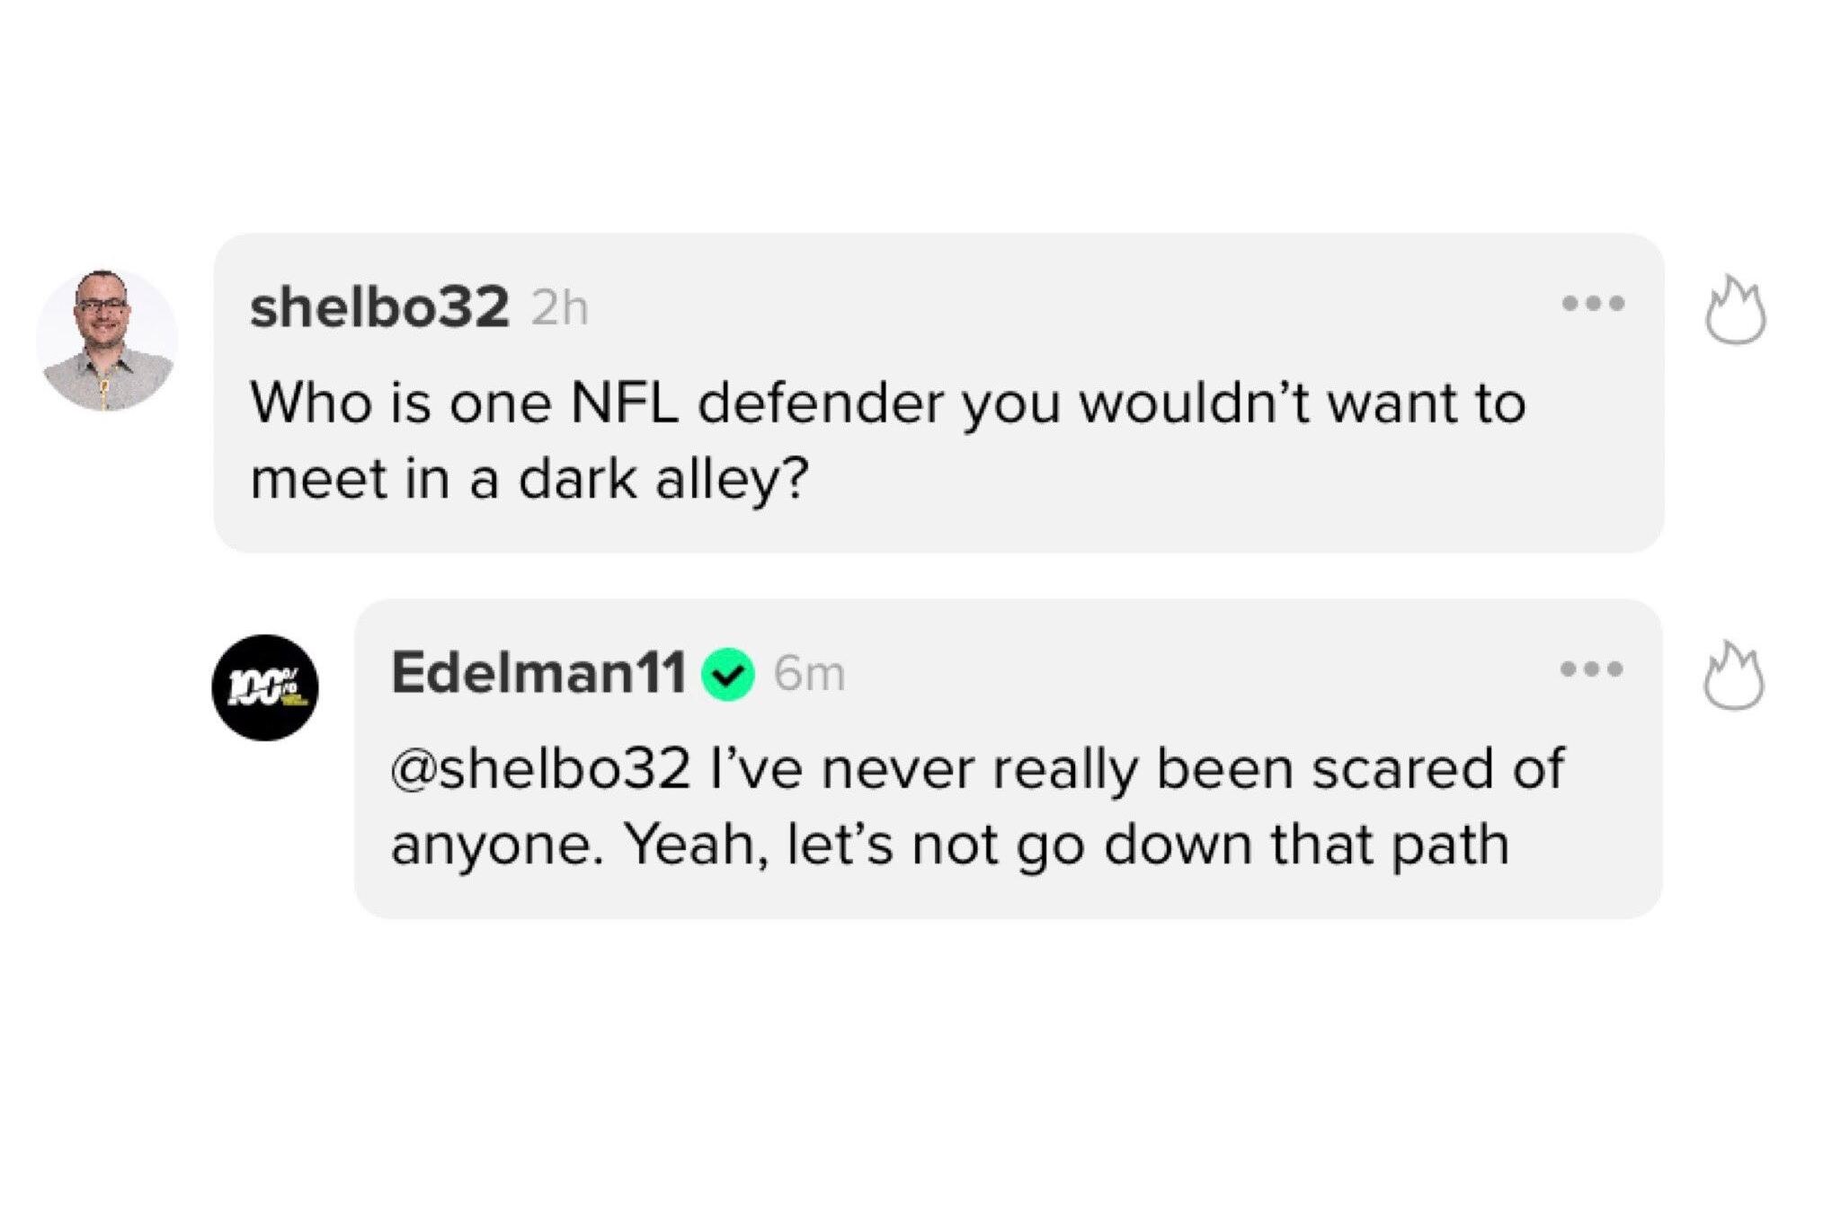
Task: Click the 'meet in a dark alley?' text
Action: click(x=529, y=479)
